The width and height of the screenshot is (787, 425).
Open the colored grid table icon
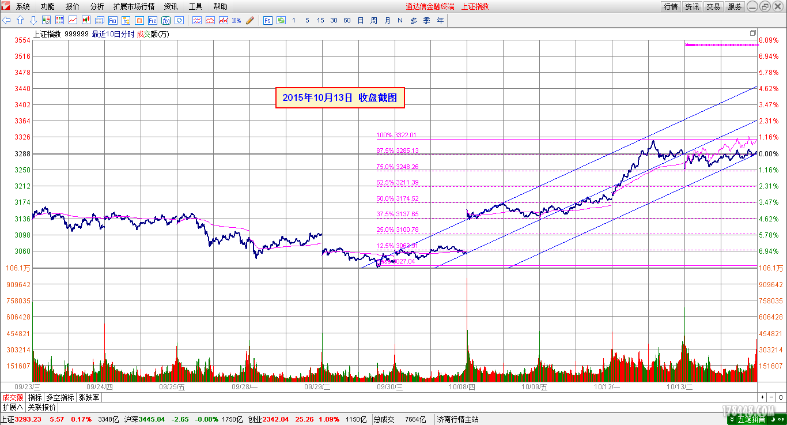click(x=59, y=20)
